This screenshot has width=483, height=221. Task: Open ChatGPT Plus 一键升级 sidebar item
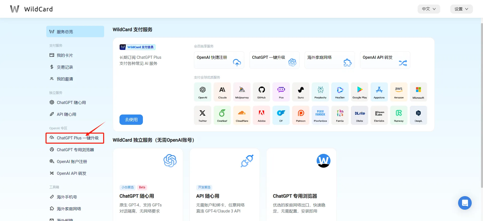(75, 138)
